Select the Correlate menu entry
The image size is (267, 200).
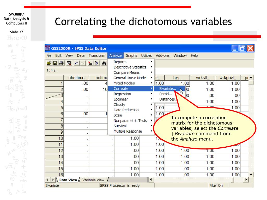(131, 89)
